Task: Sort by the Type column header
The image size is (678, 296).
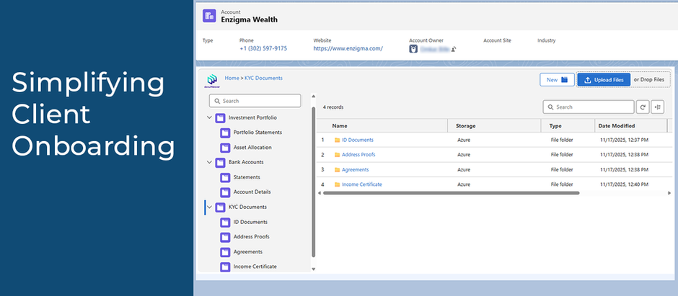Action: click(555, 126)
